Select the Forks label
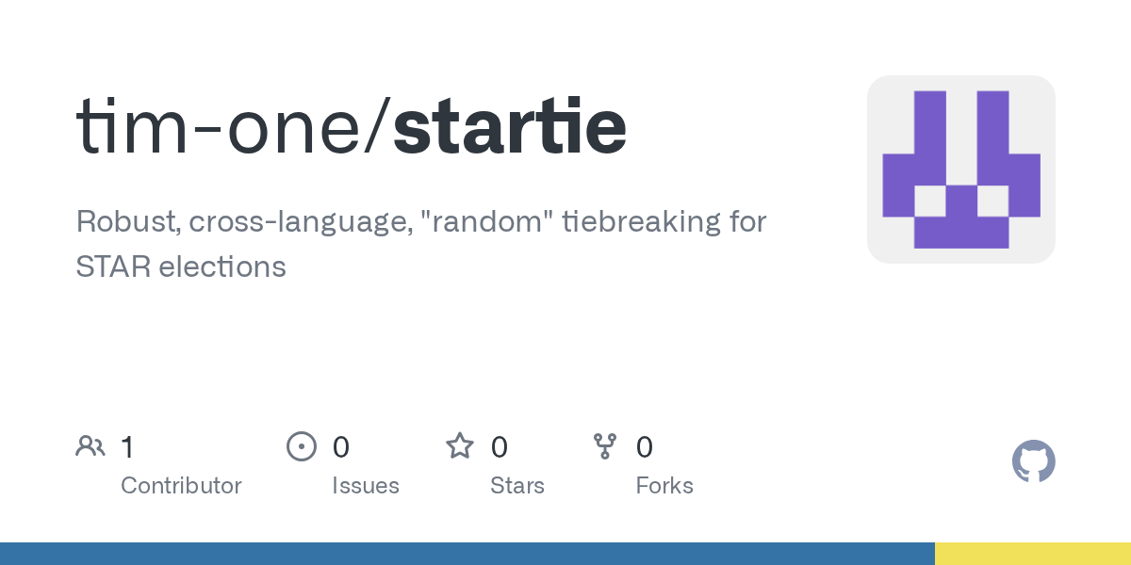 coord(664,486)
